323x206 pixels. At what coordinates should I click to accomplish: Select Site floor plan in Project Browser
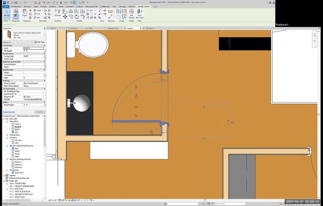16,132
